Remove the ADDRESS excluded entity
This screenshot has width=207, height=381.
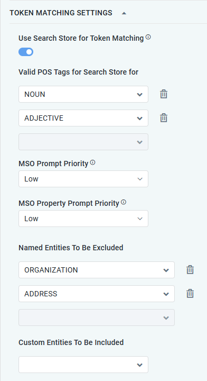(190, 294)
